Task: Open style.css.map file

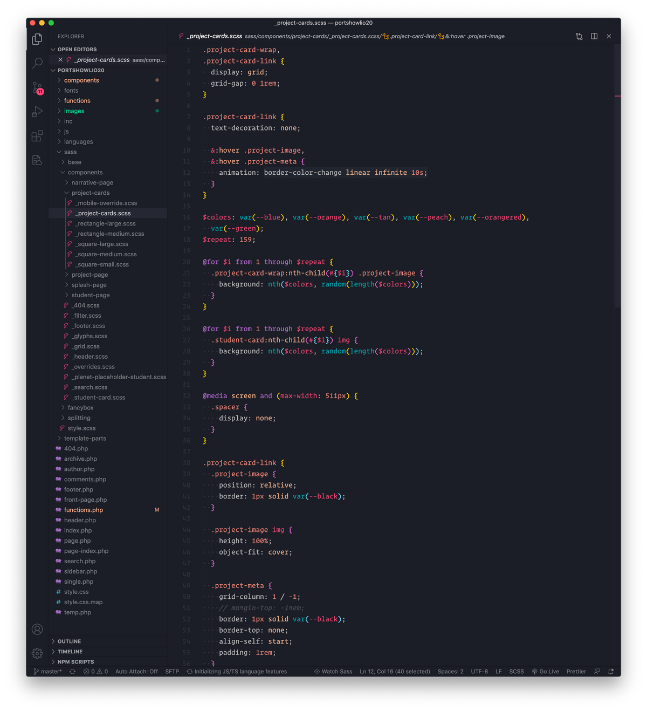Action: [108, 603]
